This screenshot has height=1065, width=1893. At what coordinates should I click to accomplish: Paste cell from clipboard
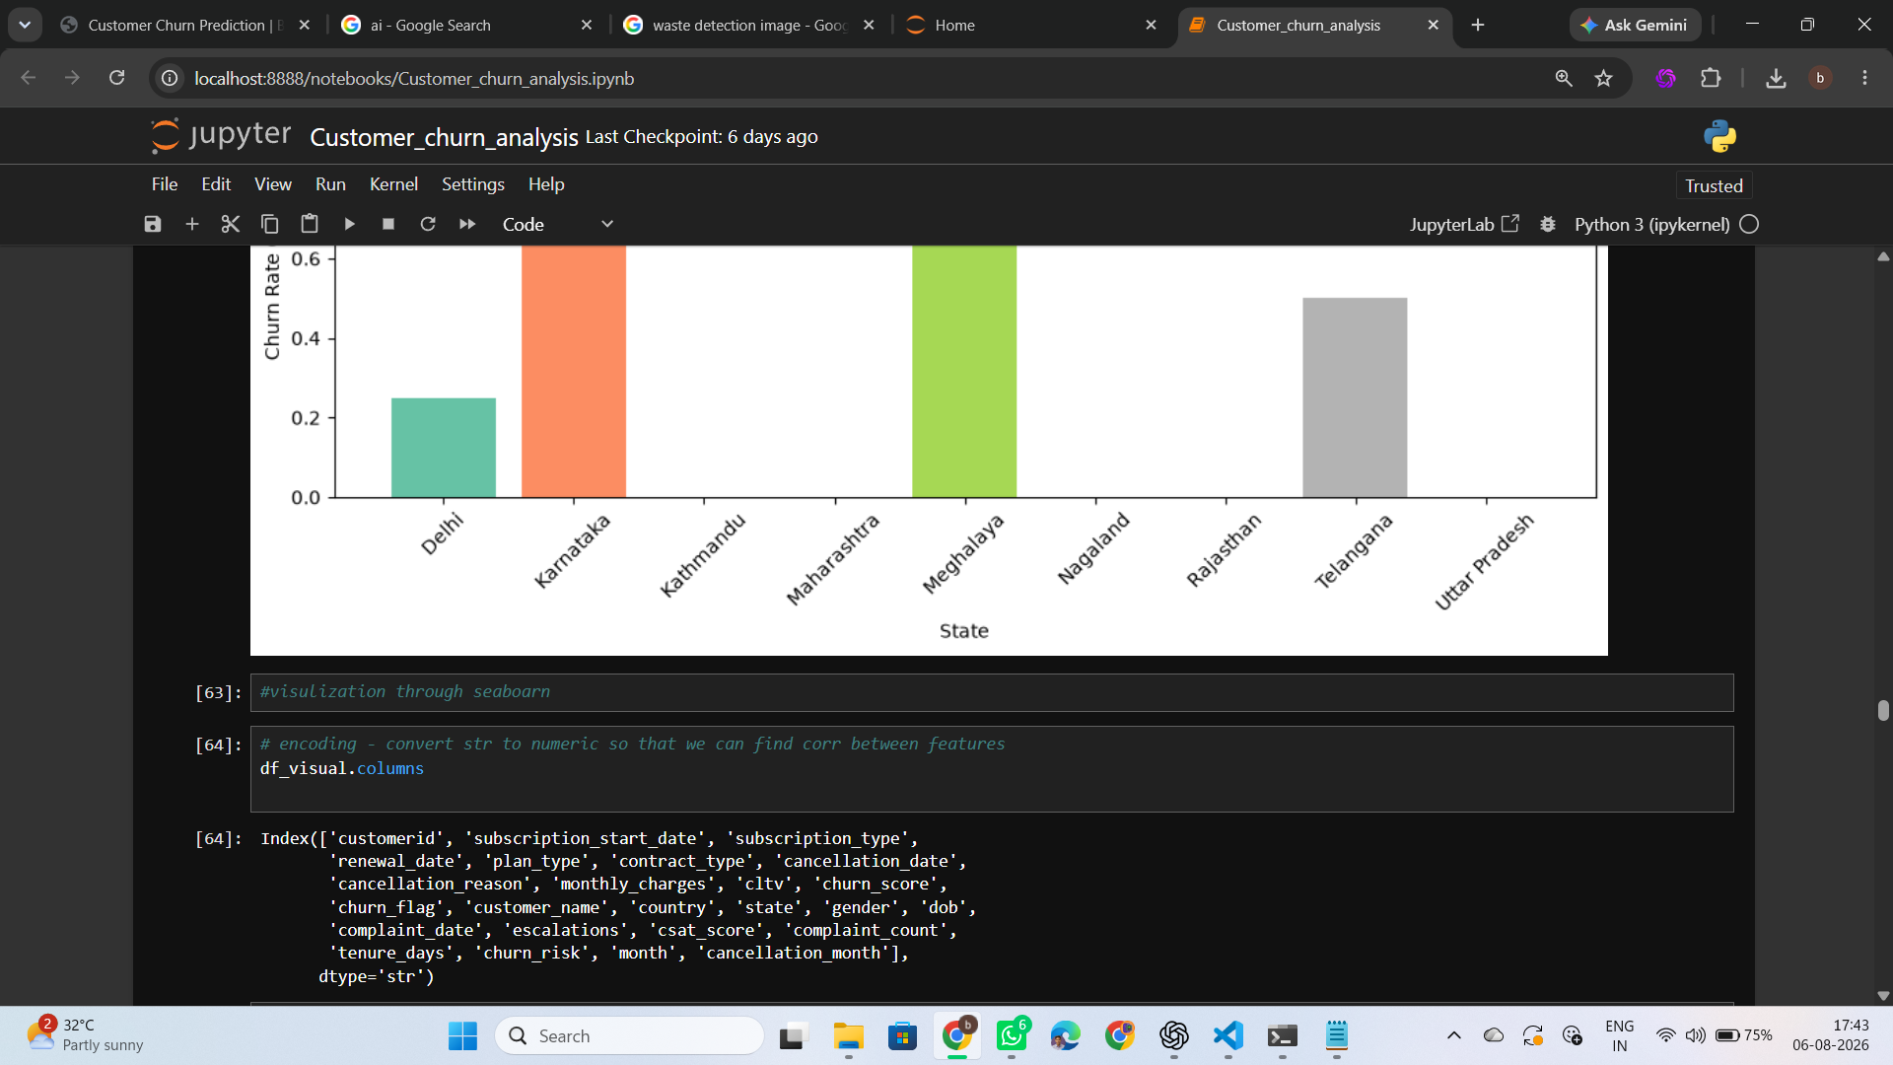point(310,224)
